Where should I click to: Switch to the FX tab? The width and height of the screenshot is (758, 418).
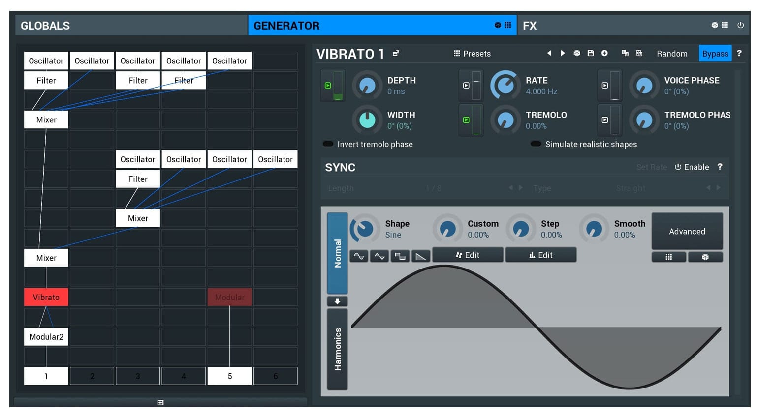pyautogui.click(x=530, y=25)
